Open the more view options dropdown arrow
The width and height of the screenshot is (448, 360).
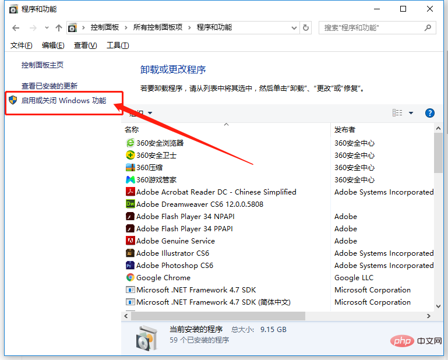pos(411,113)
